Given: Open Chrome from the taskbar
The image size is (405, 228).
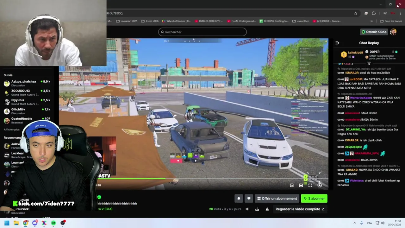Looking at the screenshot, I should (x=25, y=223).
